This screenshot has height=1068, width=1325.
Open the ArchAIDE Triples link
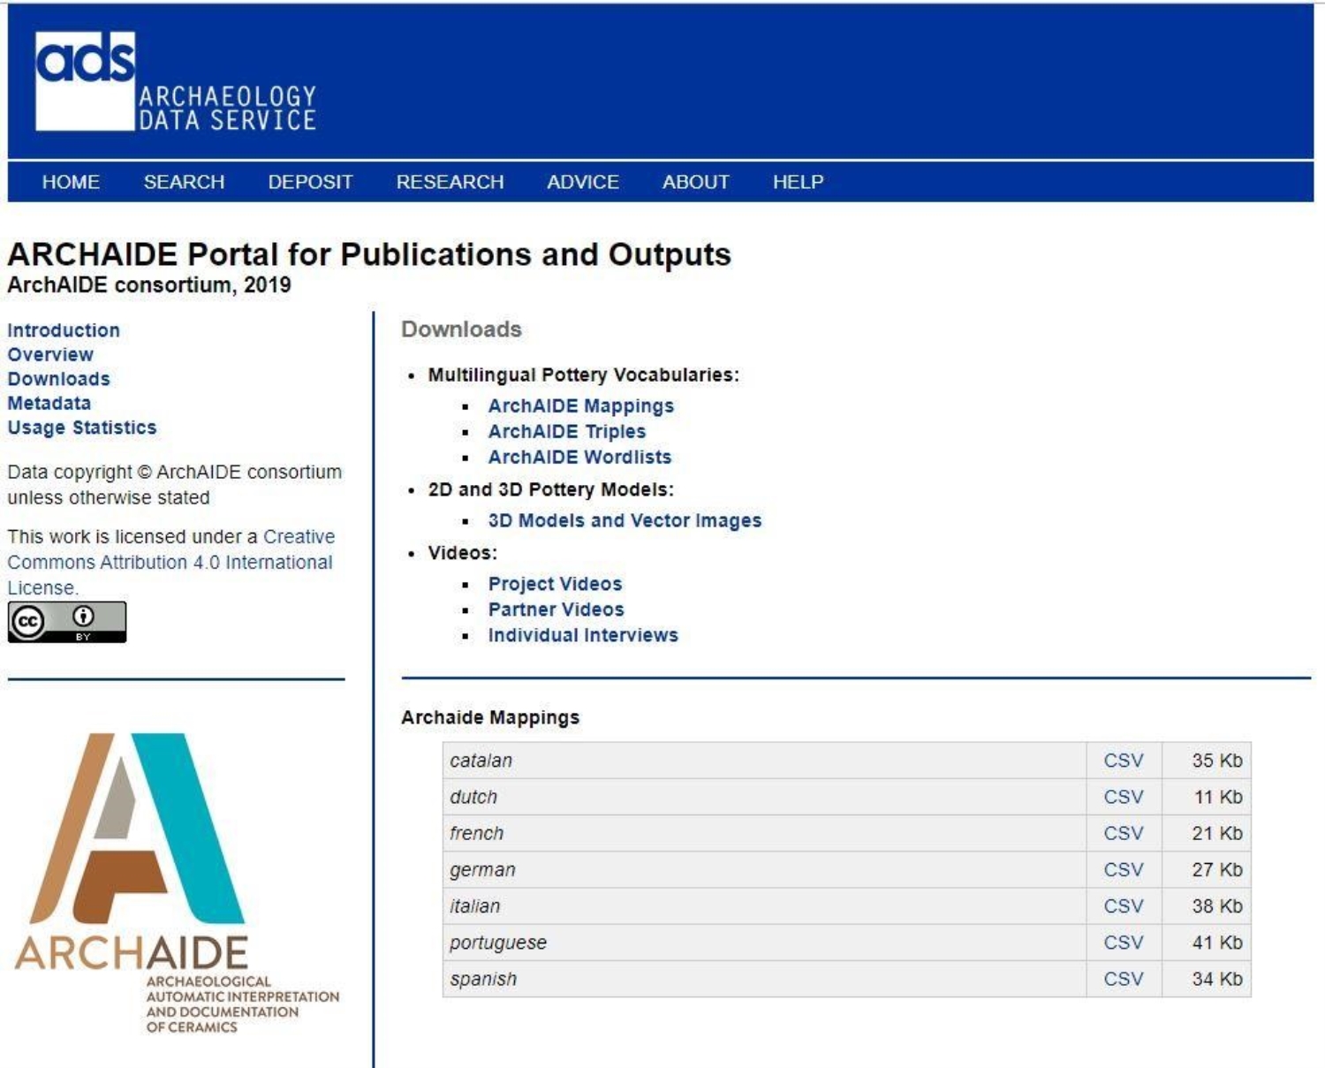coord(567,432)
